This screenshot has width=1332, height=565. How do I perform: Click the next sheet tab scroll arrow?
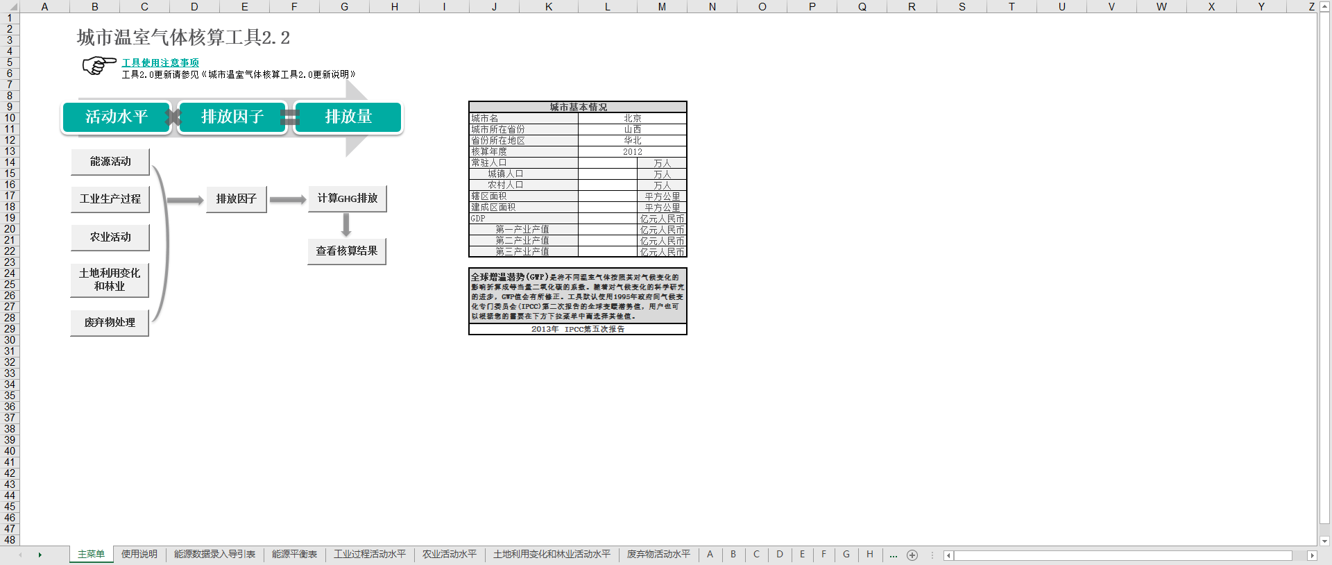coord(40,555)
